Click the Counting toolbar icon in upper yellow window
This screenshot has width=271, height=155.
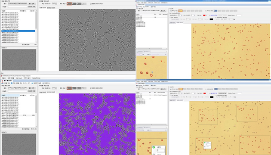139,7
